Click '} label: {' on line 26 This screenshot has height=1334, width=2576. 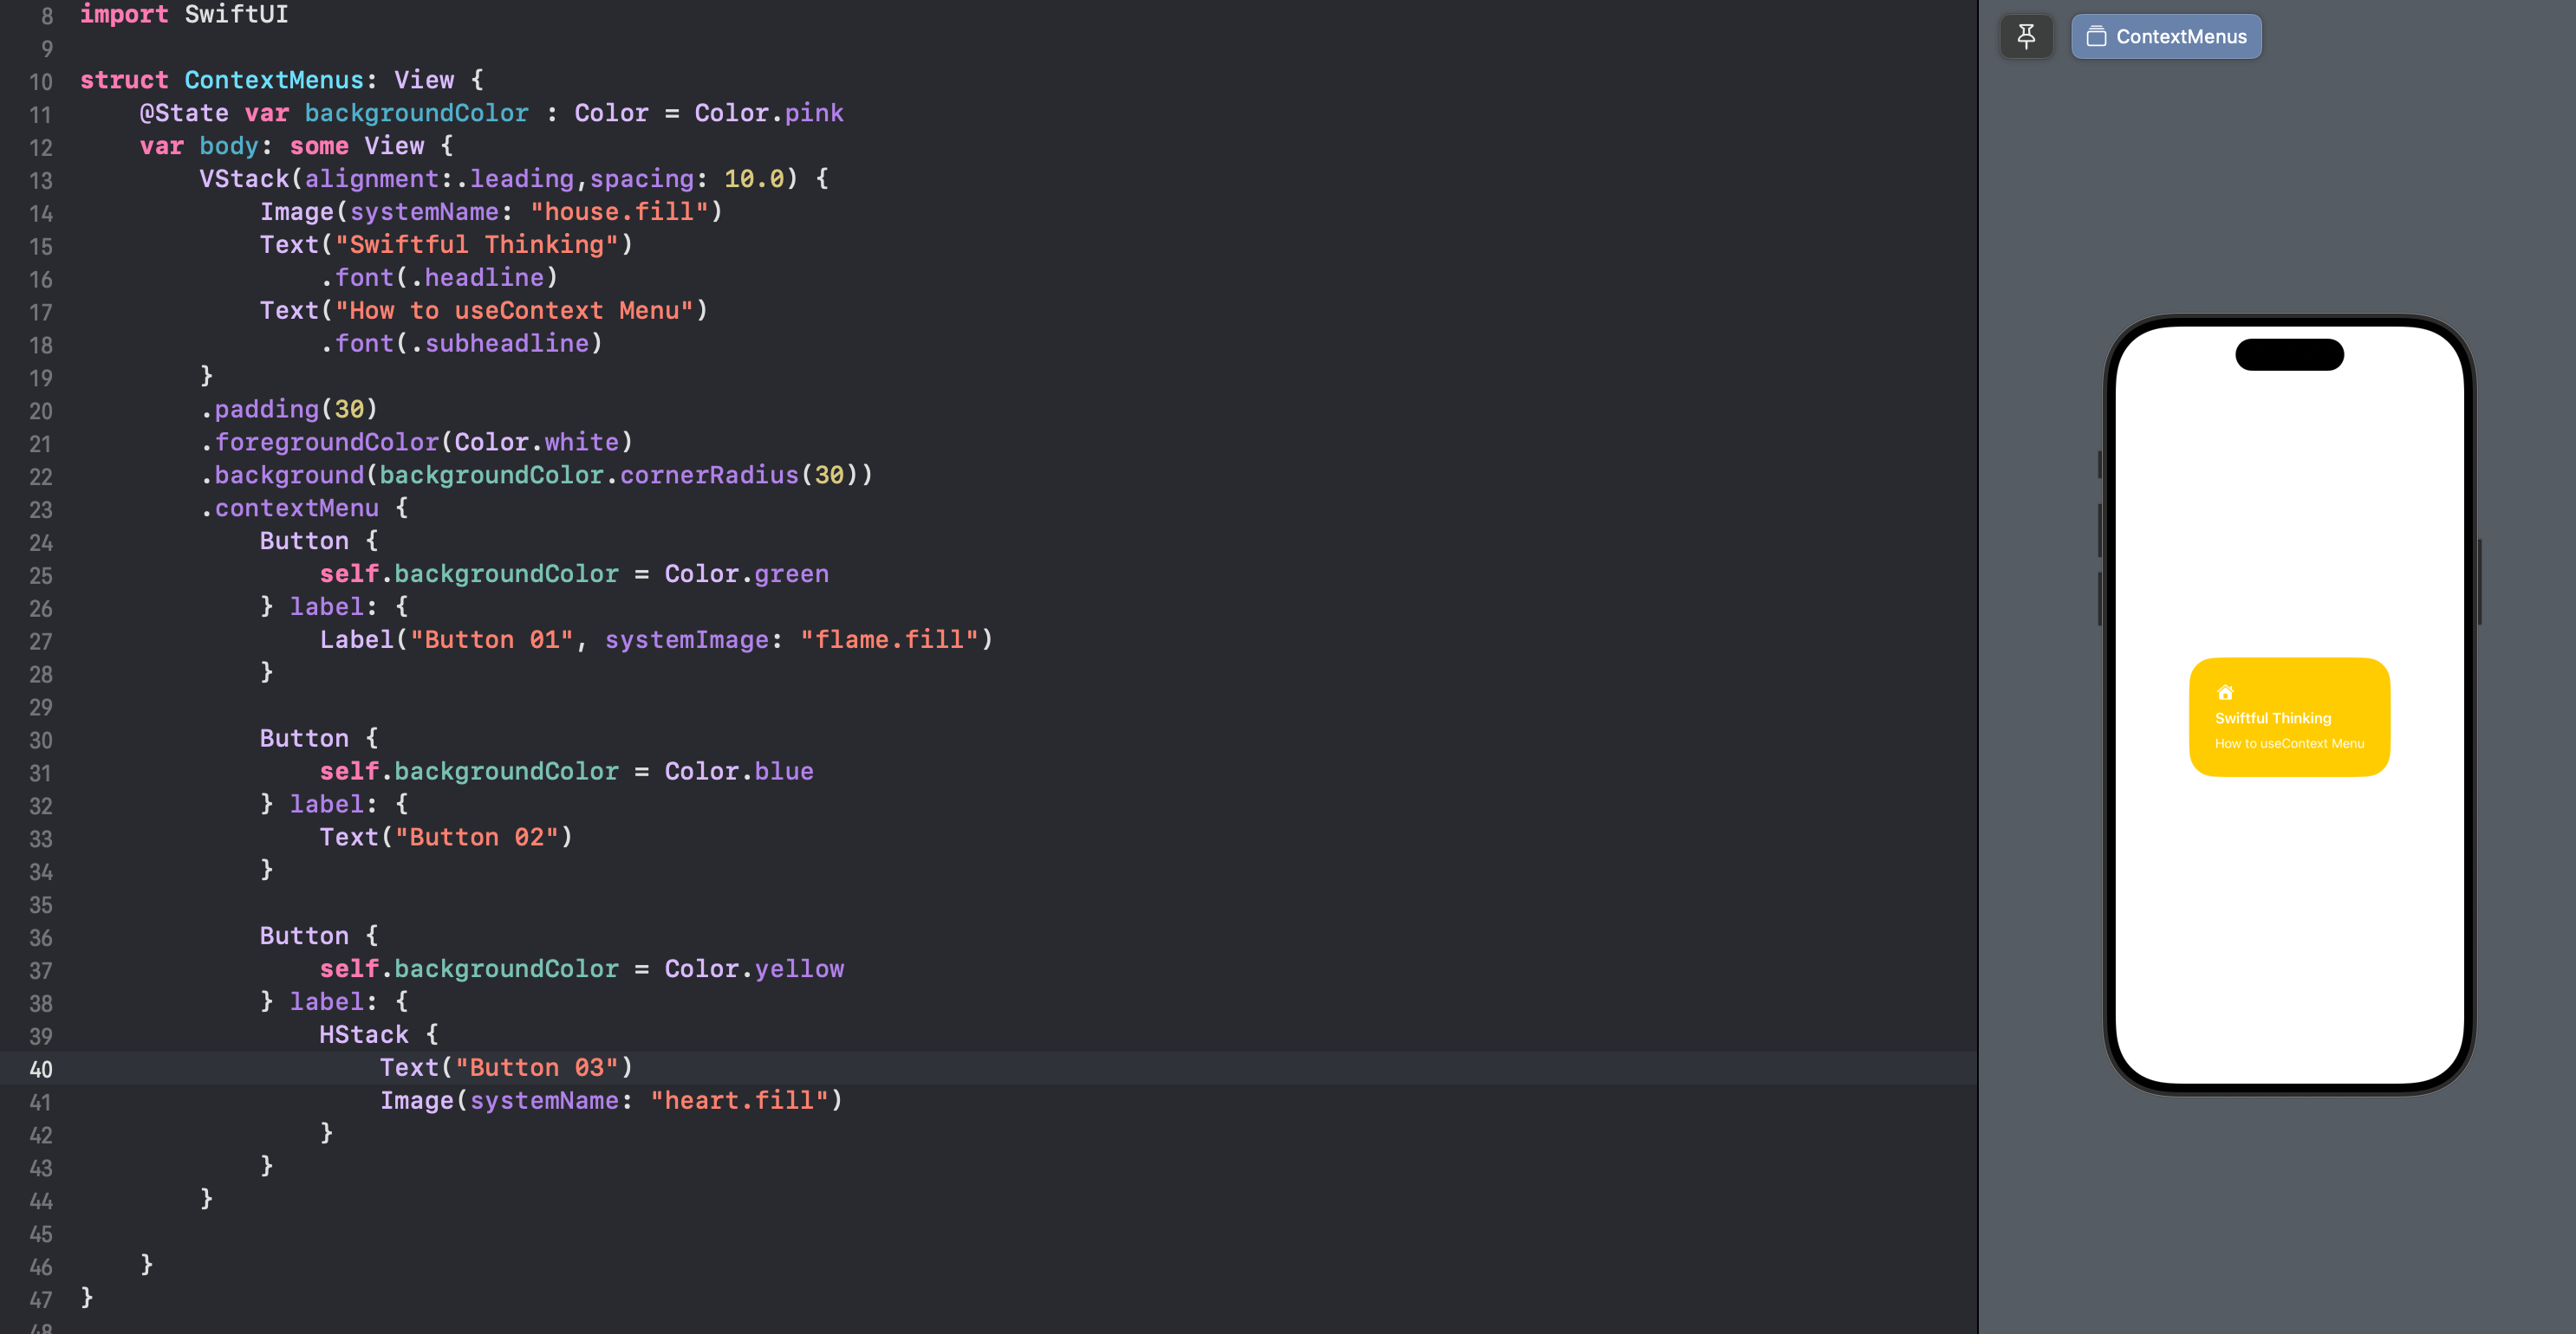(334, 607)
